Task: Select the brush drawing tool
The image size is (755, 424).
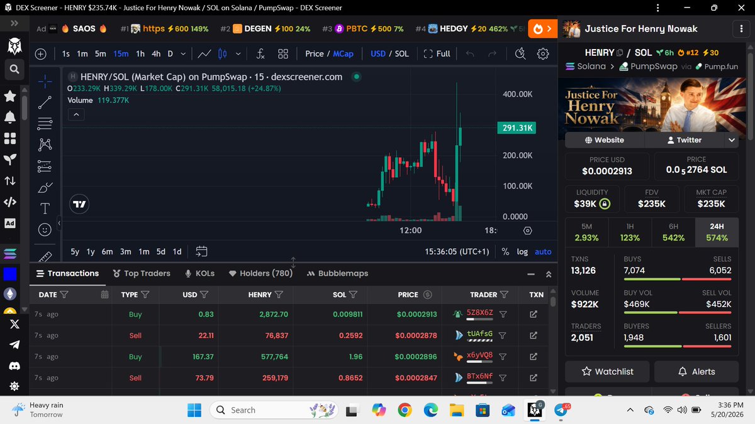Action: (45, 187)
